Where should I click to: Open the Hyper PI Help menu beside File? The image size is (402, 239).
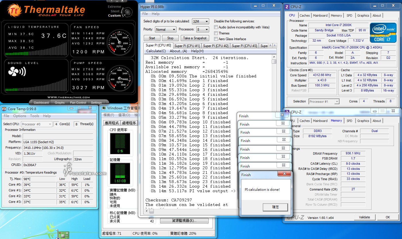pyautogui.click(x=156, y=14)
